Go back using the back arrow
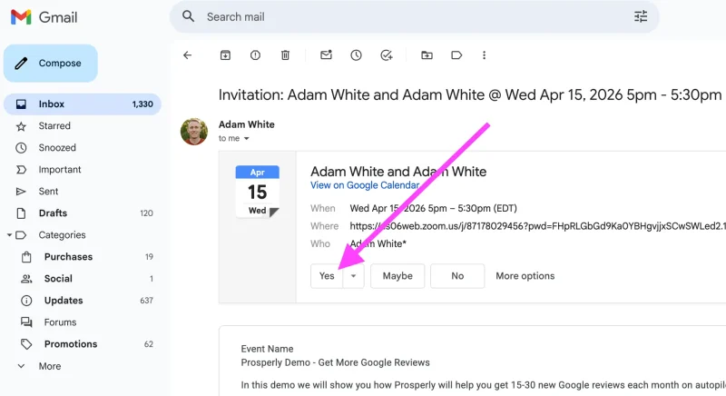Screen dimensions: 726x396 pos(188,55)
